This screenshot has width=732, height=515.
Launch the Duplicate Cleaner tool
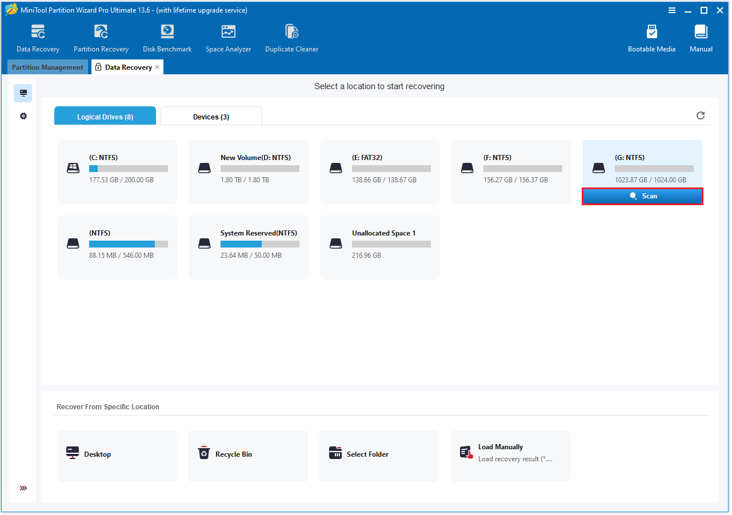point(292,38)
